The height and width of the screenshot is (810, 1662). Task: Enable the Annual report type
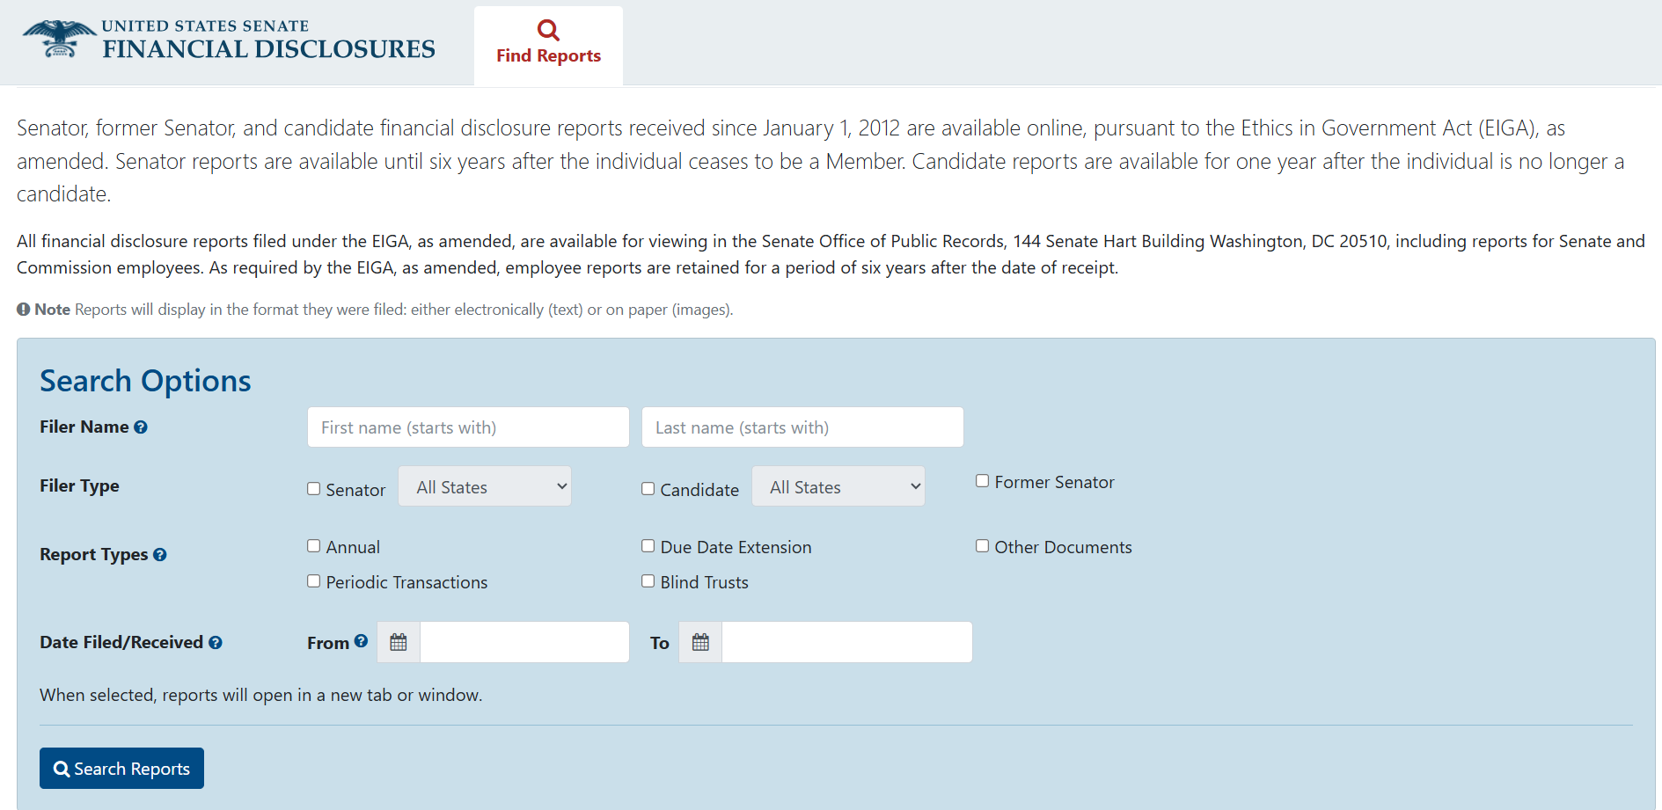coord(313,545)
